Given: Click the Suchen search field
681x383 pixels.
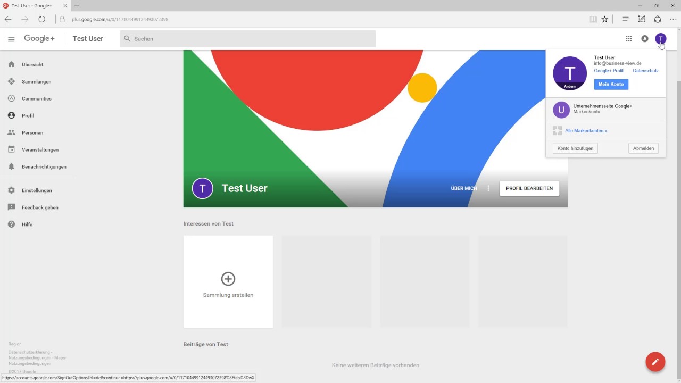Looking at the screenshot, I should tap(248, 39).
